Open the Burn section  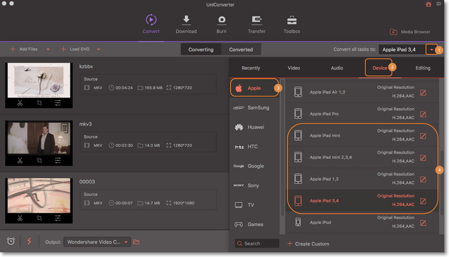[221, 24]
